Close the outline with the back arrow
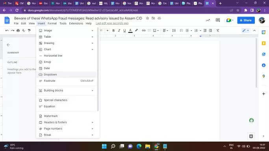Image resolution: width=269 pixels, height=151 pixels. [x=8, y=45]
